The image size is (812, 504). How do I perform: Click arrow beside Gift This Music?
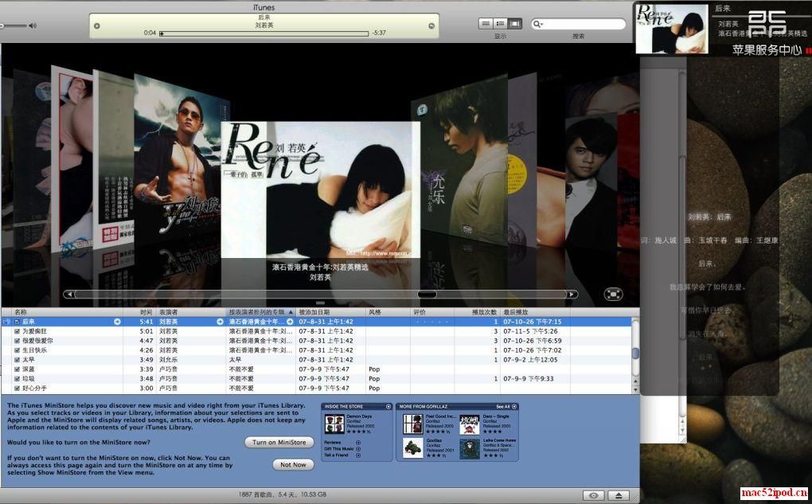pos(358,449)
